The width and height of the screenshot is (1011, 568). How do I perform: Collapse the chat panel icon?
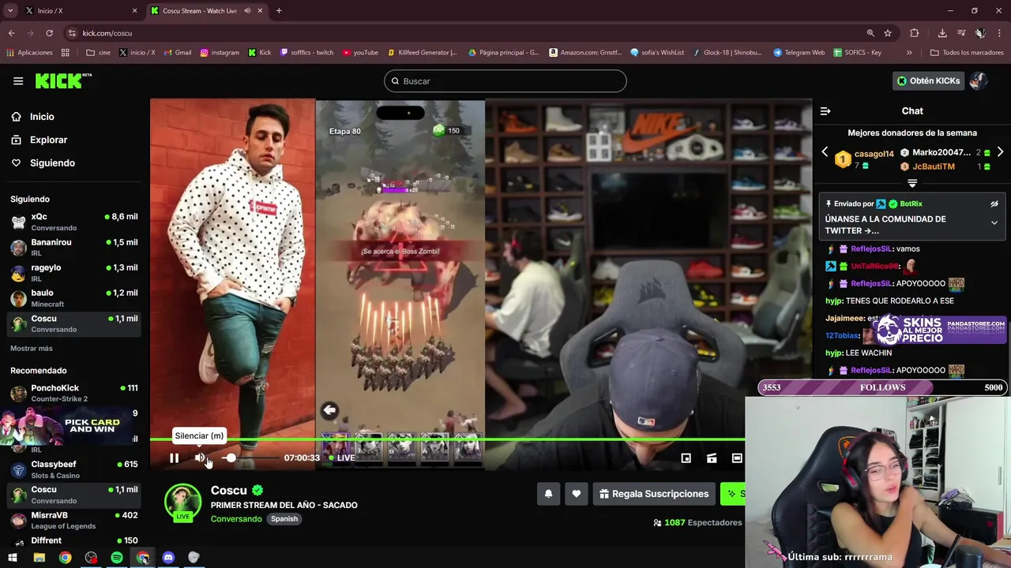[825, 111]
